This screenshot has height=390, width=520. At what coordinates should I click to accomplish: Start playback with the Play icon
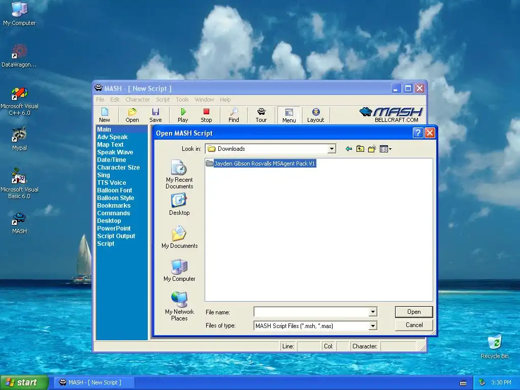(x=183, y=115)
